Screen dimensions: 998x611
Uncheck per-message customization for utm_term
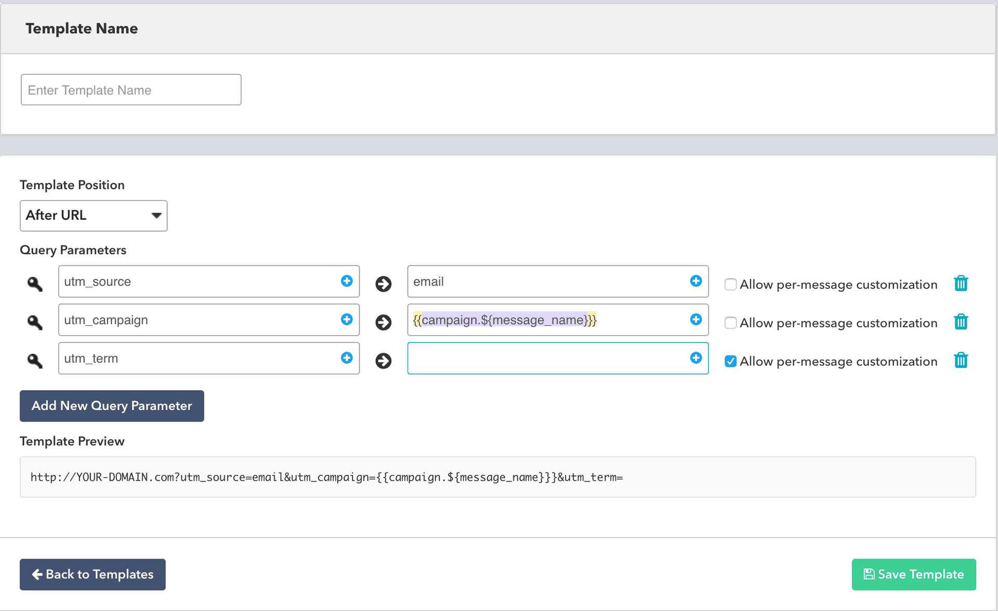click(x=730, y=361)
